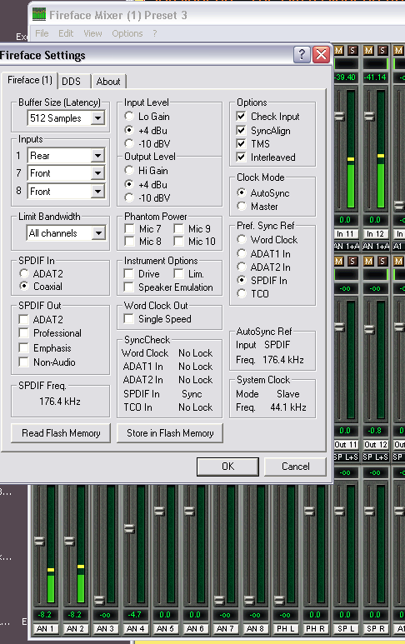Select Coaxial under SPDIF In
Viewport: 405px width, 644px height.
[x=24, y=287]
